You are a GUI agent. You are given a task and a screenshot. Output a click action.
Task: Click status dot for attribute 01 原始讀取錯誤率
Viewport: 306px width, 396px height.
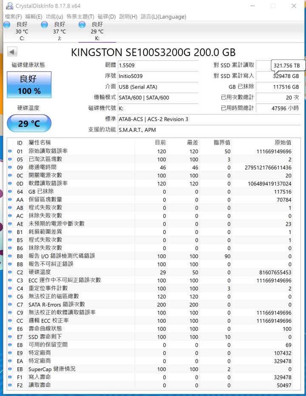(x=10, y=151)
